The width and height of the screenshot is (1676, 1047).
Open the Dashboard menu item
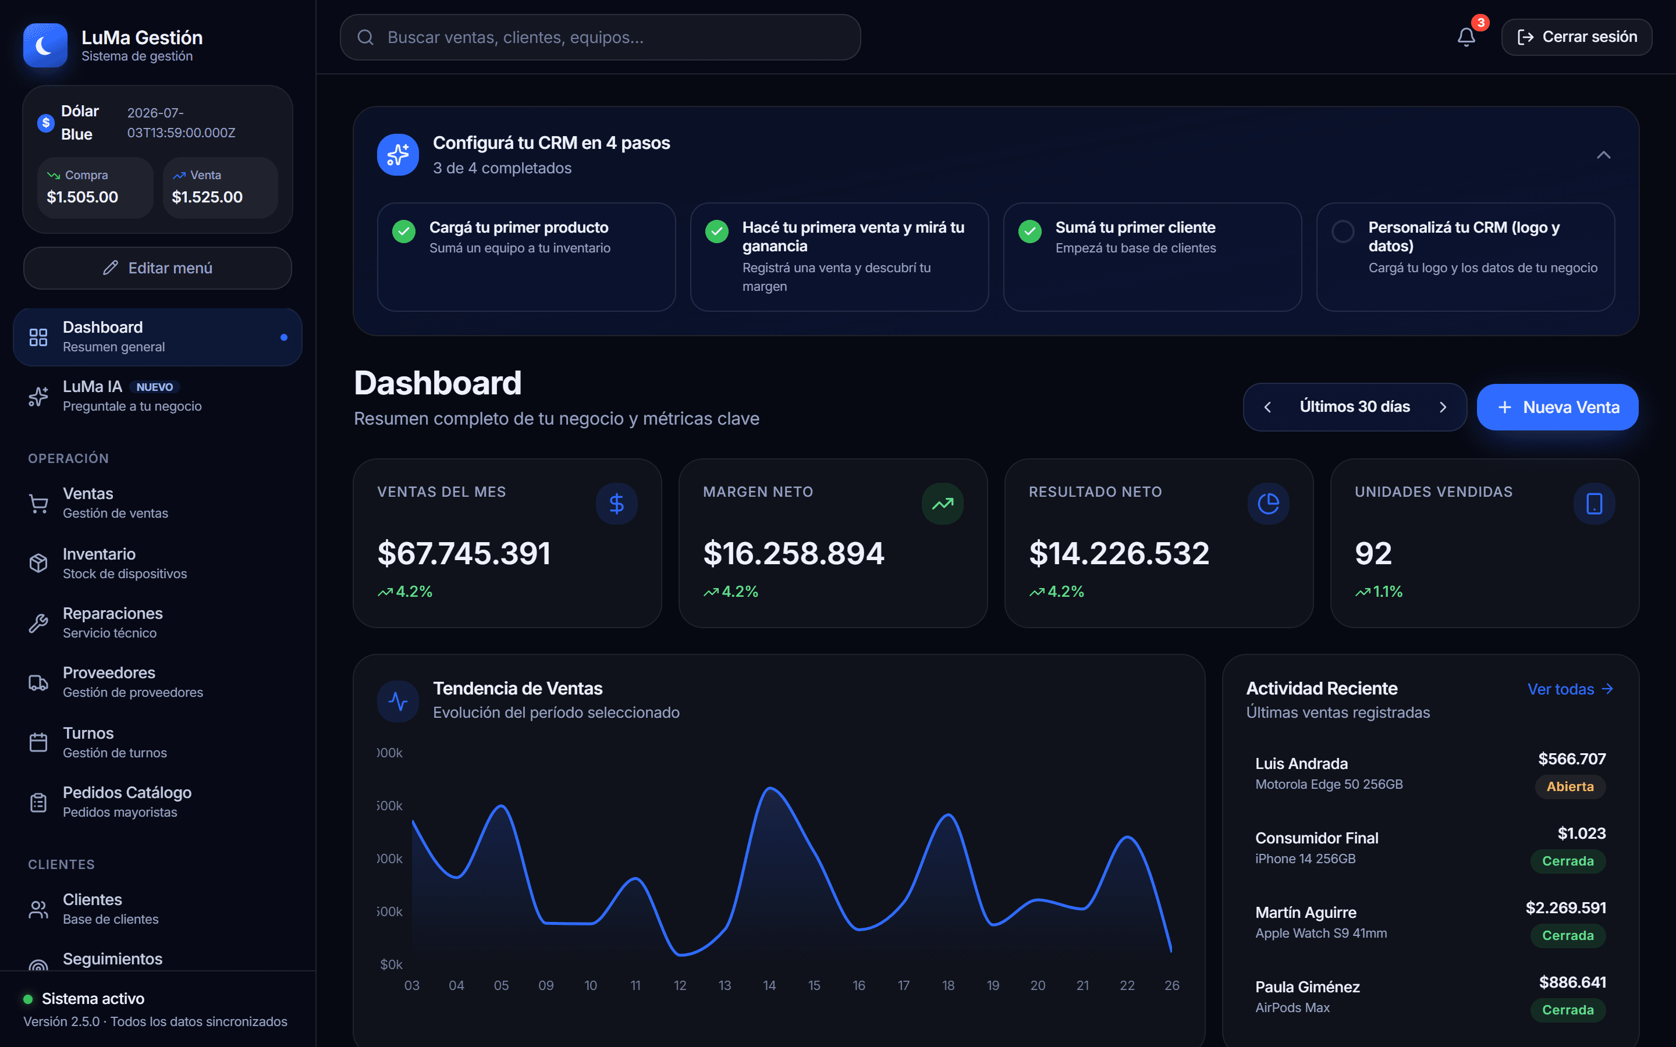158,337
